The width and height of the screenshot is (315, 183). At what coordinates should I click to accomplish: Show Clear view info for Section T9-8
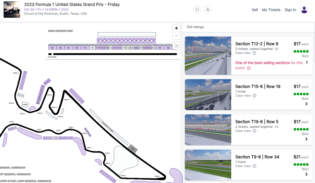(254, 166)
